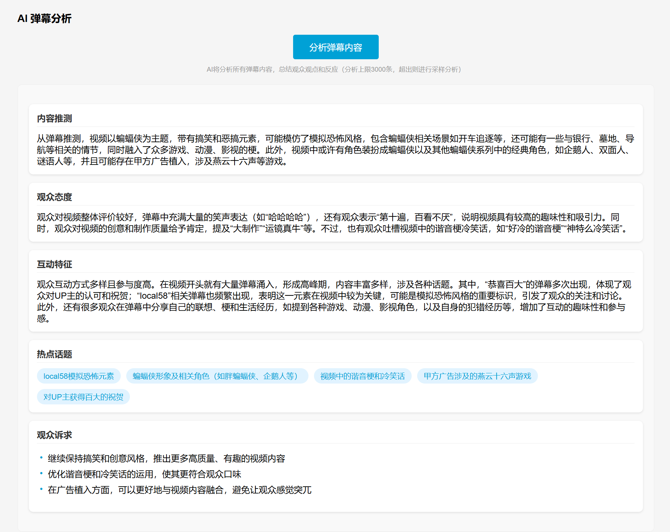Select the 对UP主获得百大的祝贺 tag
The image size is (670, 532).
83,397
